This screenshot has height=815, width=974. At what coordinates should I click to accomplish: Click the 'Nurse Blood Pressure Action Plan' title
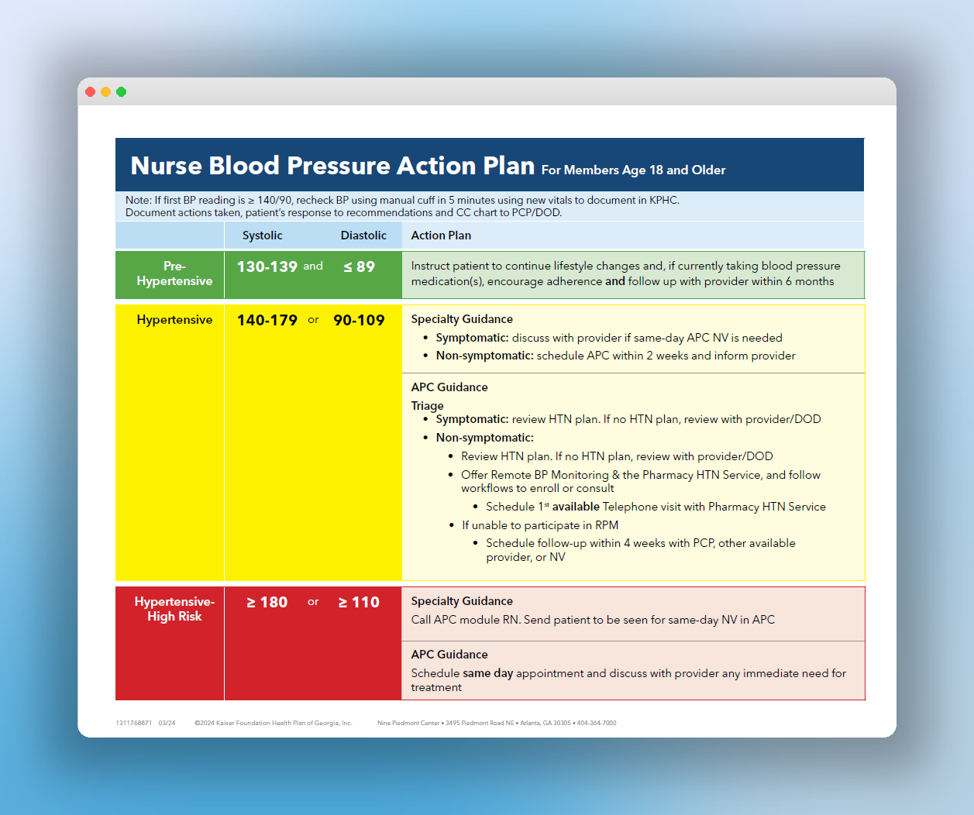click(332, 166)
